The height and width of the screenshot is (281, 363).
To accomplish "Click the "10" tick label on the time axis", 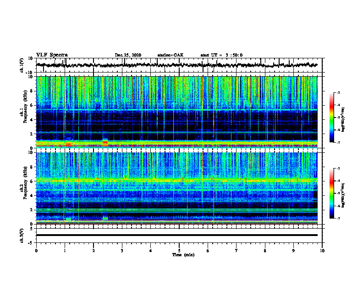I will pyautogui.click(x=322, y=251).
